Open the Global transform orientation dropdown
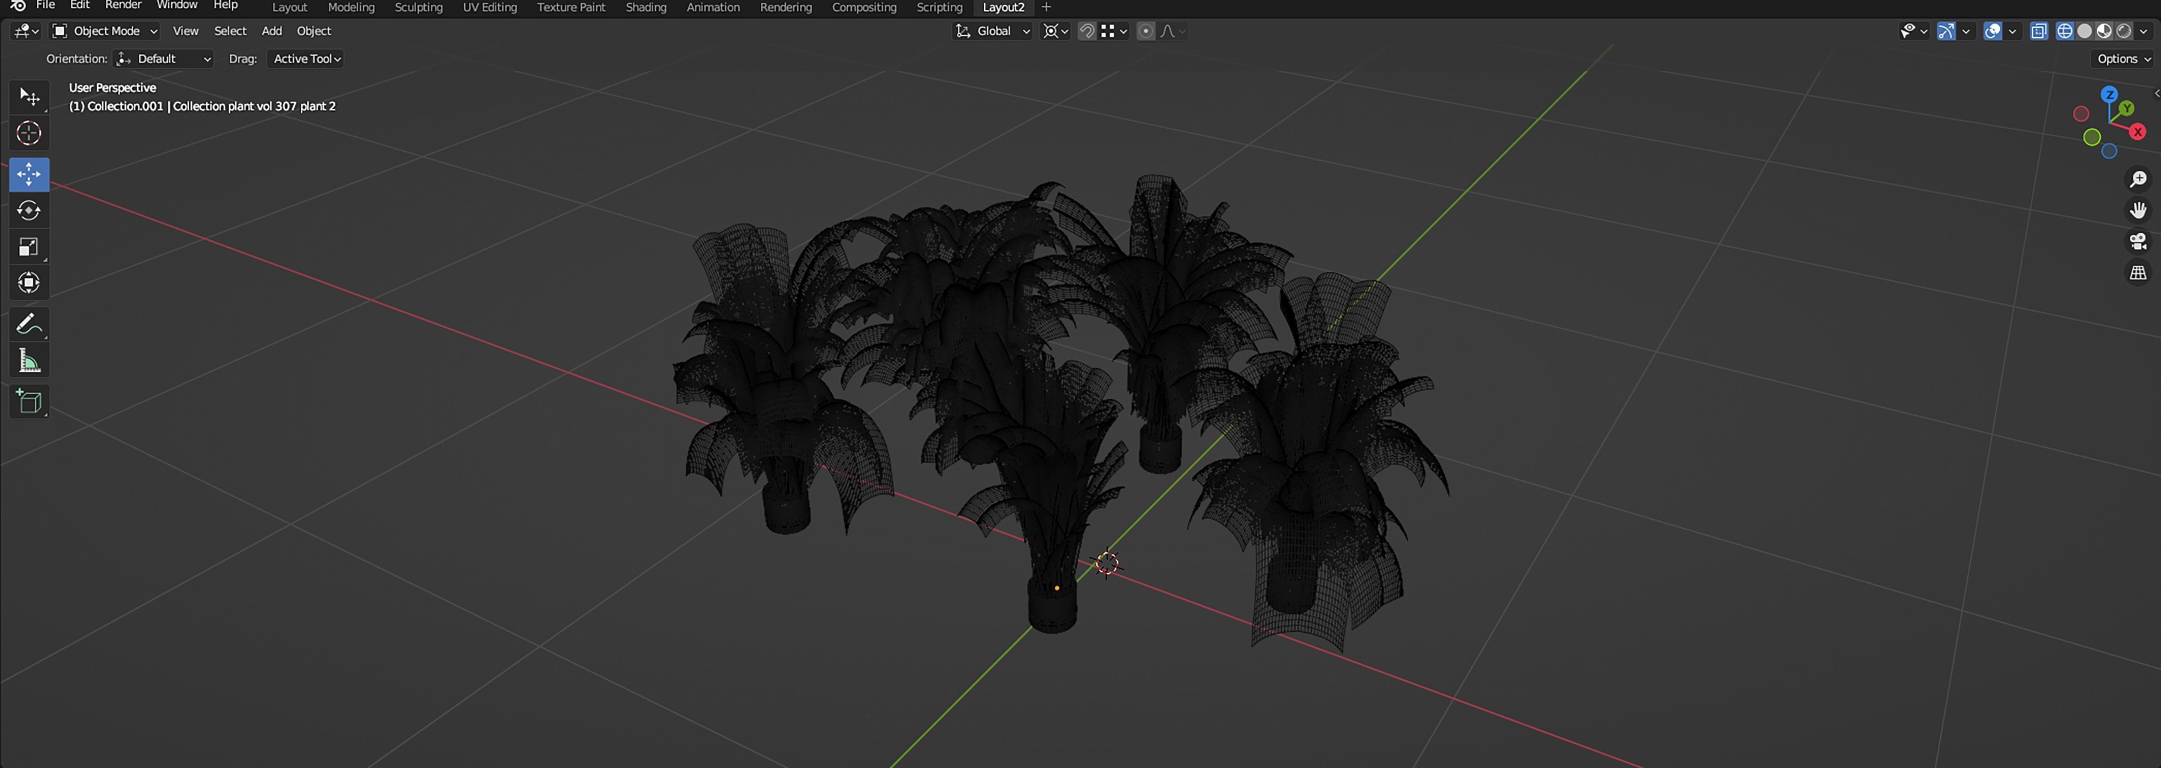This screenshot has height=768, width=2161. coord(992,31)
